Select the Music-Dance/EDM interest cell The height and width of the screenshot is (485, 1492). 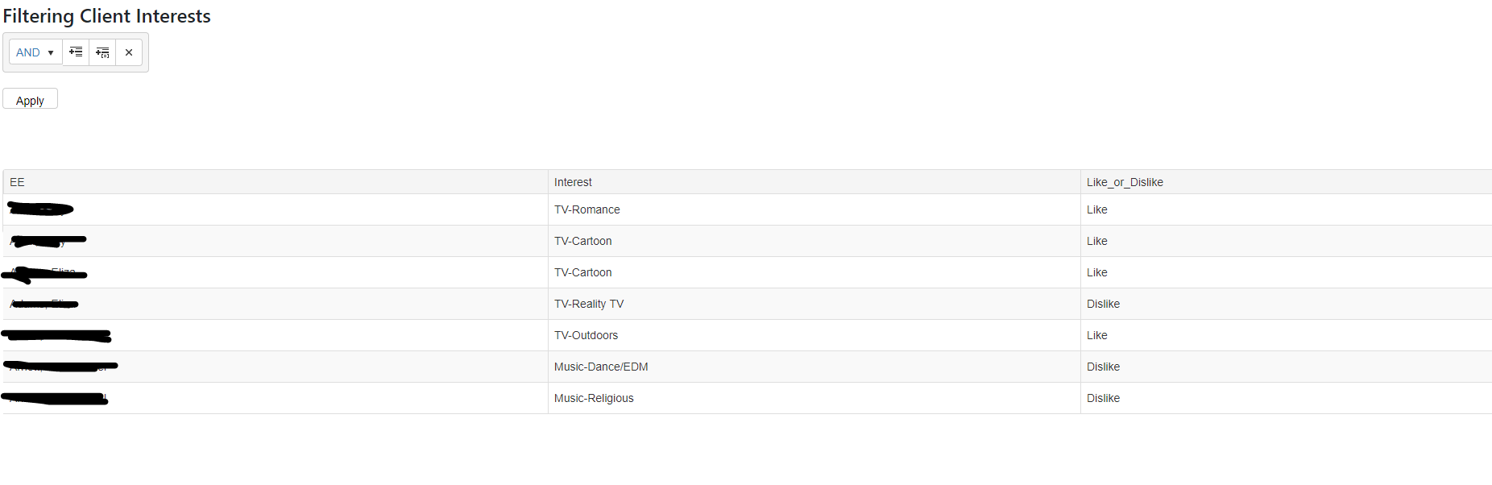coord(601,367)
